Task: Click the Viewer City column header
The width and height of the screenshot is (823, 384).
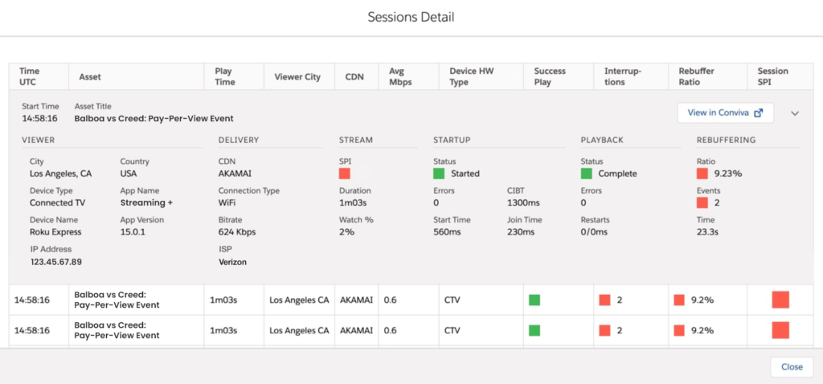Action: (299, 76)
